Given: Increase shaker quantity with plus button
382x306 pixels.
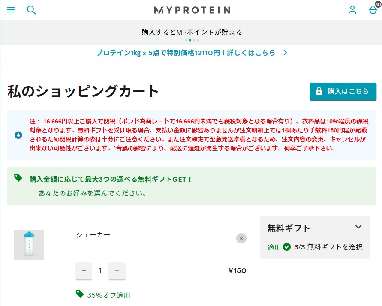Looking at the screenshot, I should (x=117, y=271).
